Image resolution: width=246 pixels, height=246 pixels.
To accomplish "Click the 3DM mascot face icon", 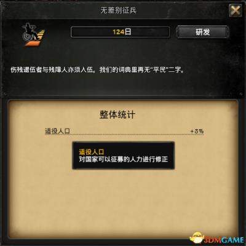I will click(x=197, y=238).
